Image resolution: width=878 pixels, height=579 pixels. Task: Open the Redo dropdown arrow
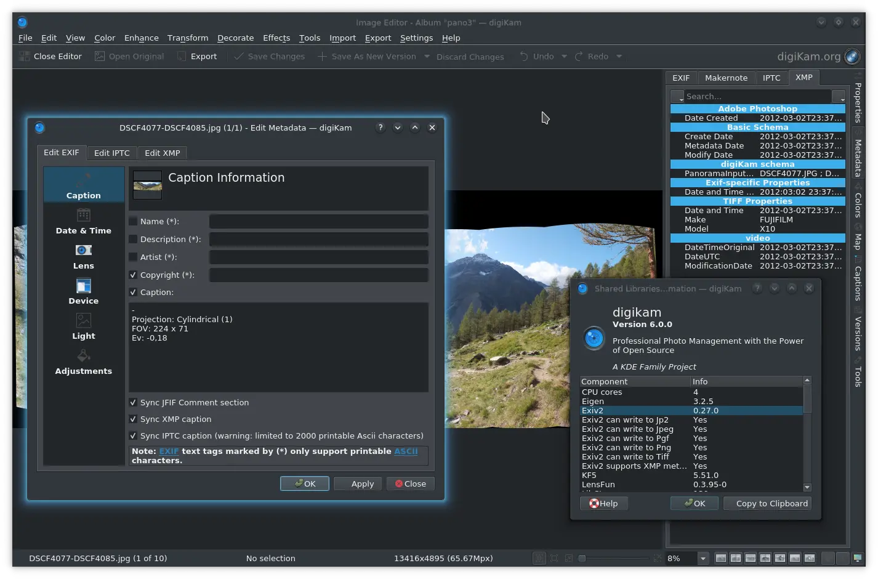tap(619, 56)
